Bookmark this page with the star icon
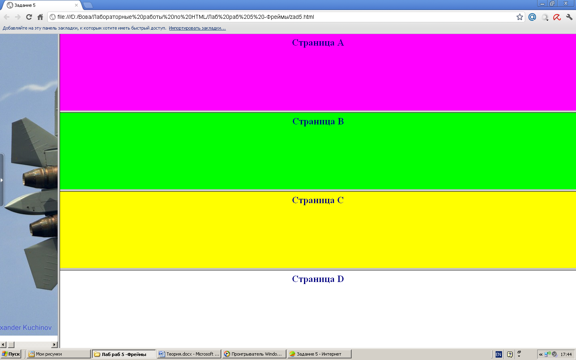This screenshot has height=360, width=576. click(x=520, y=17)
